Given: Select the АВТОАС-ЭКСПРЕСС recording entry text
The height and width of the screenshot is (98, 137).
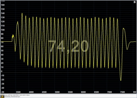Looking at the screenshot, I should (x=17, y=95).
